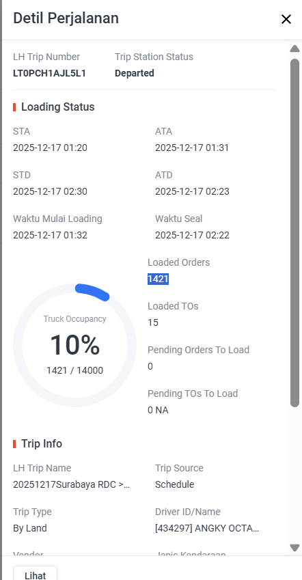302x580 pixels.
Task: Click the truncated Driver ID/Name value
Action: pyautogui.click(x=207, y=528)
